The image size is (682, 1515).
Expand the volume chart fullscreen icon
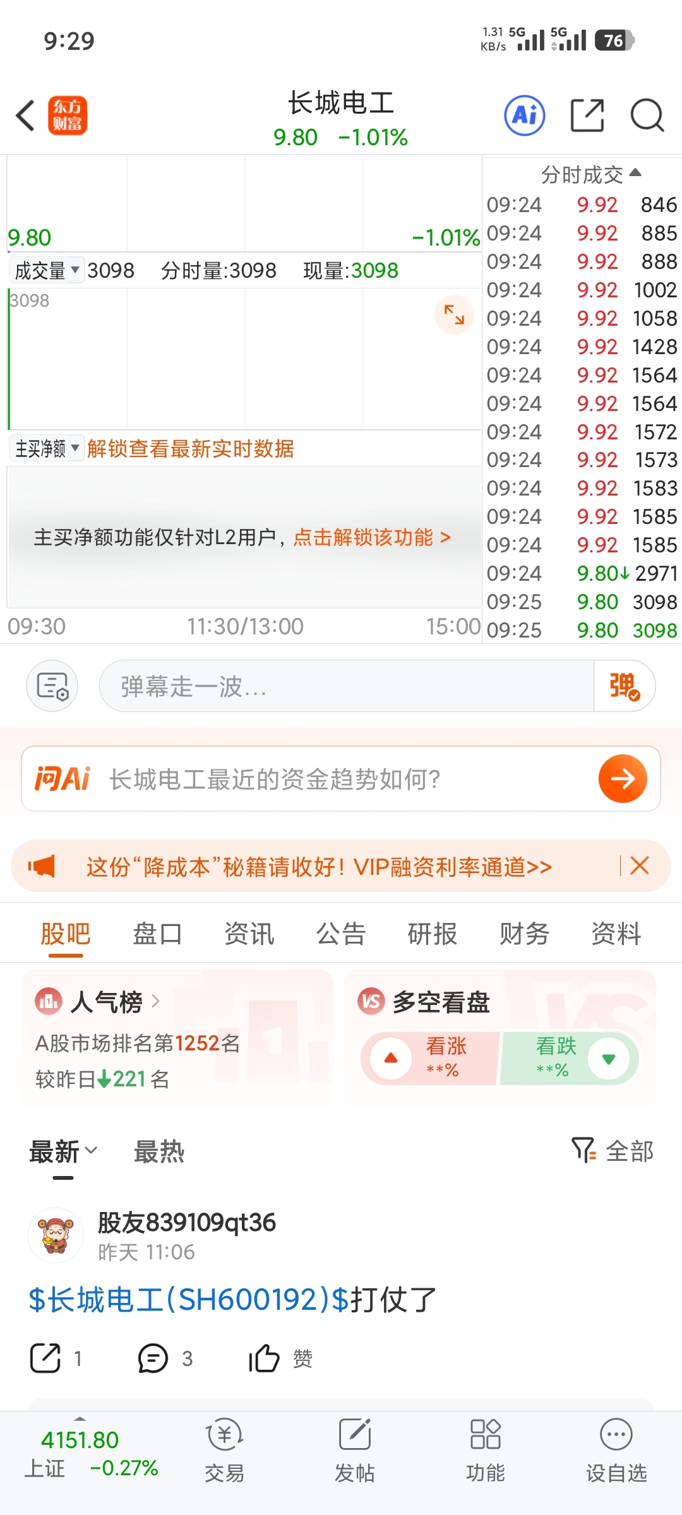click(454, 314)
